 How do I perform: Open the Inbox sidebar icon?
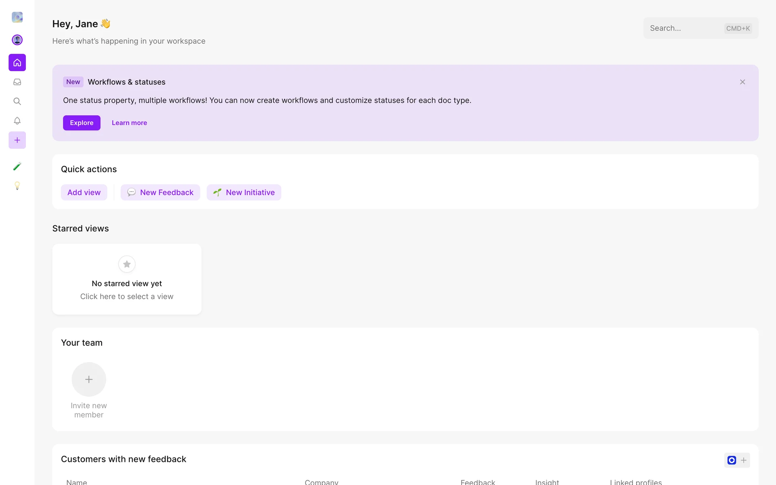click(17, 82)
